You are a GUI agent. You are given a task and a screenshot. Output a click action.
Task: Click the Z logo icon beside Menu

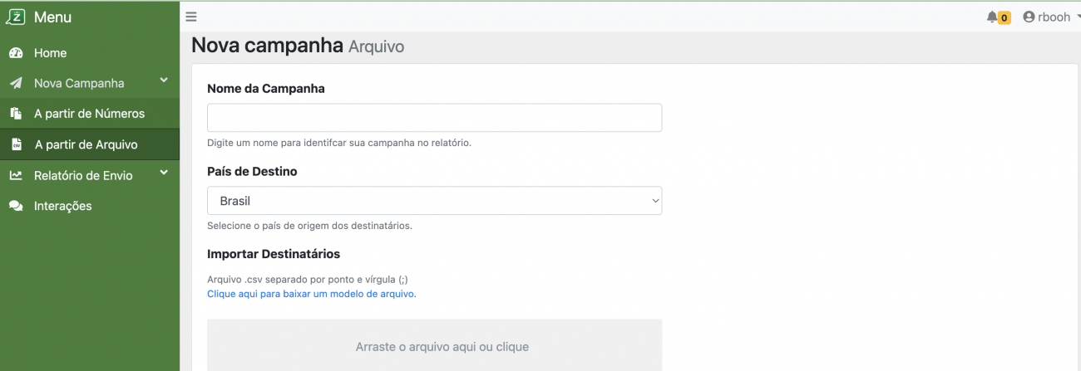point(16,17)
